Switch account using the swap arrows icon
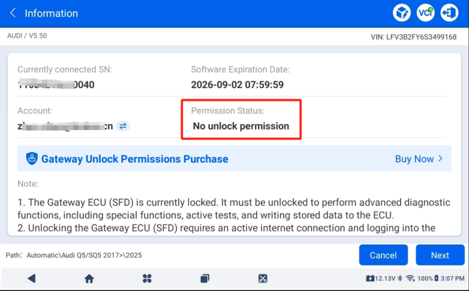Screen dimensions: 469x291 click(123, 126)
